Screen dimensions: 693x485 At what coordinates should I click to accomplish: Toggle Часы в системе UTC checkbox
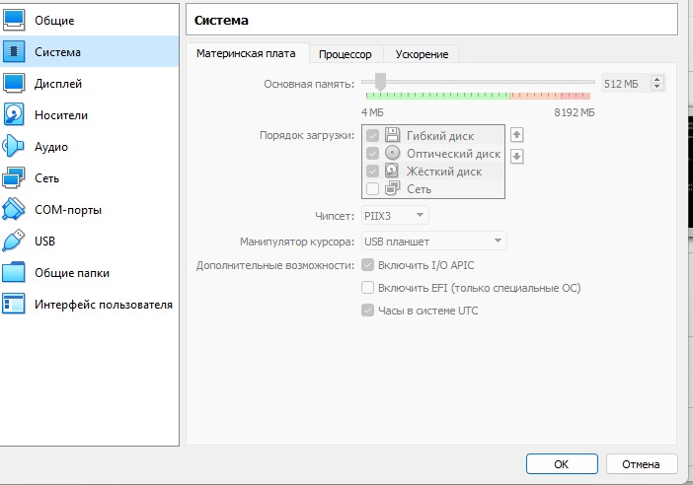point(368,311)
